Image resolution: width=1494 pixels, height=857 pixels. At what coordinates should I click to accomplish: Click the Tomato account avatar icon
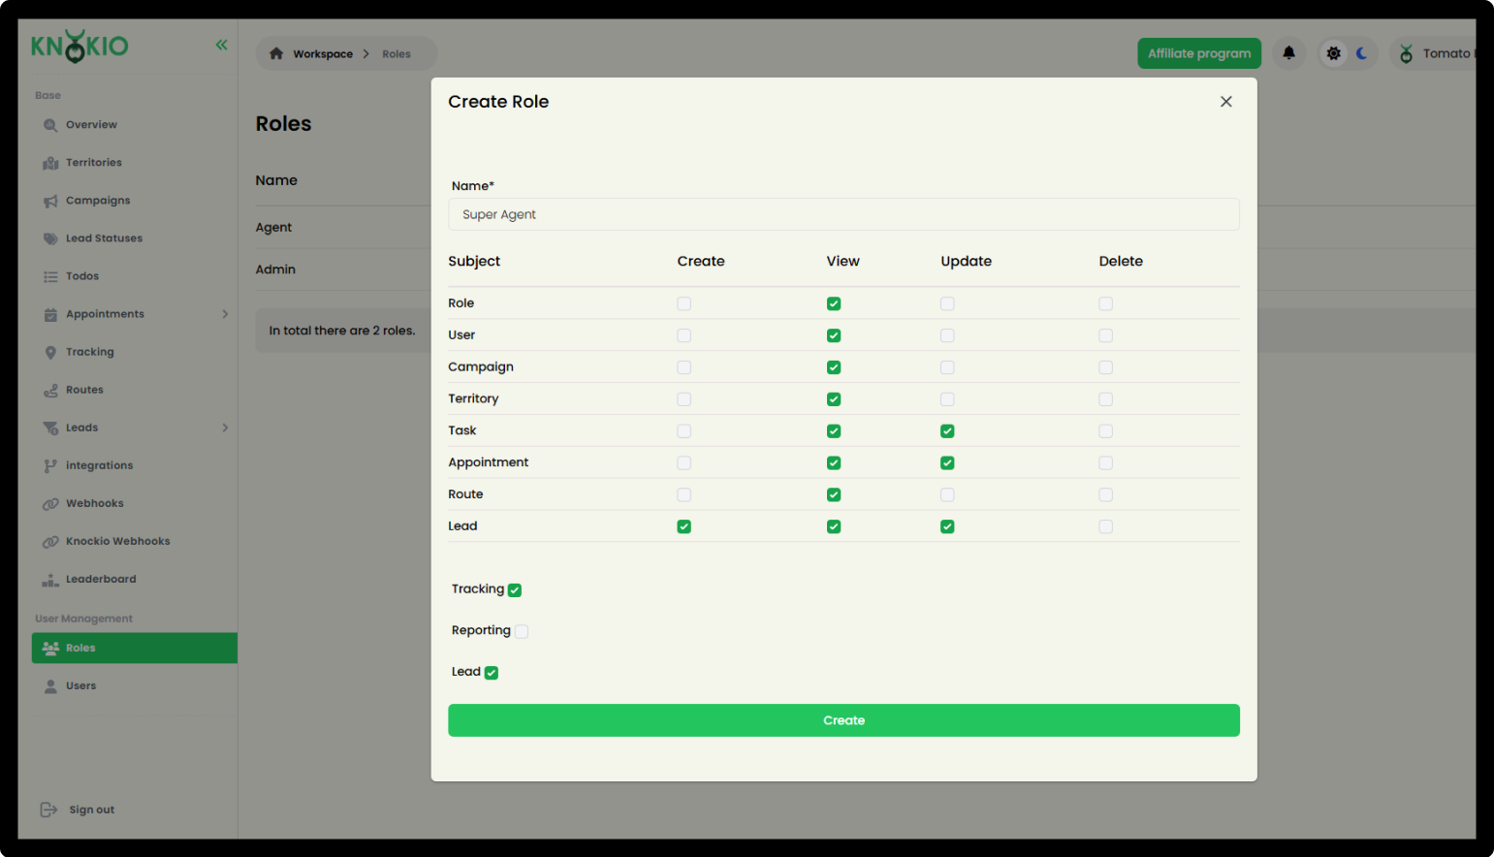1406,53
